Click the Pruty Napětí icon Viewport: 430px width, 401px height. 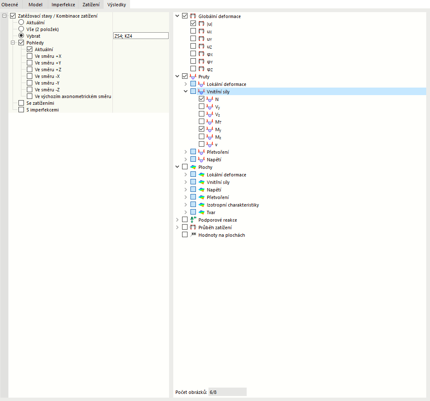click(x=201, y=159)
